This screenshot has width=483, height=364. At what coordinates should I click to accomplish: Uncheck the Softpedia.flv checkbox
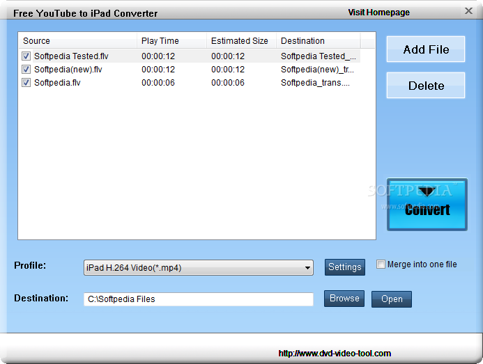(x=26, y=82)
